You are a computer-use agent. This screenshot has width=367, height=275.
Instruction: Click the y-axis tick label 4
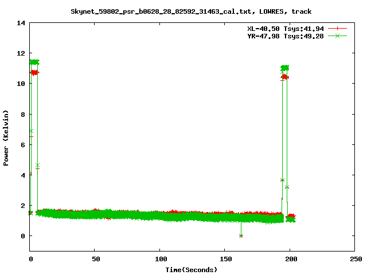(x=23, y=175)
